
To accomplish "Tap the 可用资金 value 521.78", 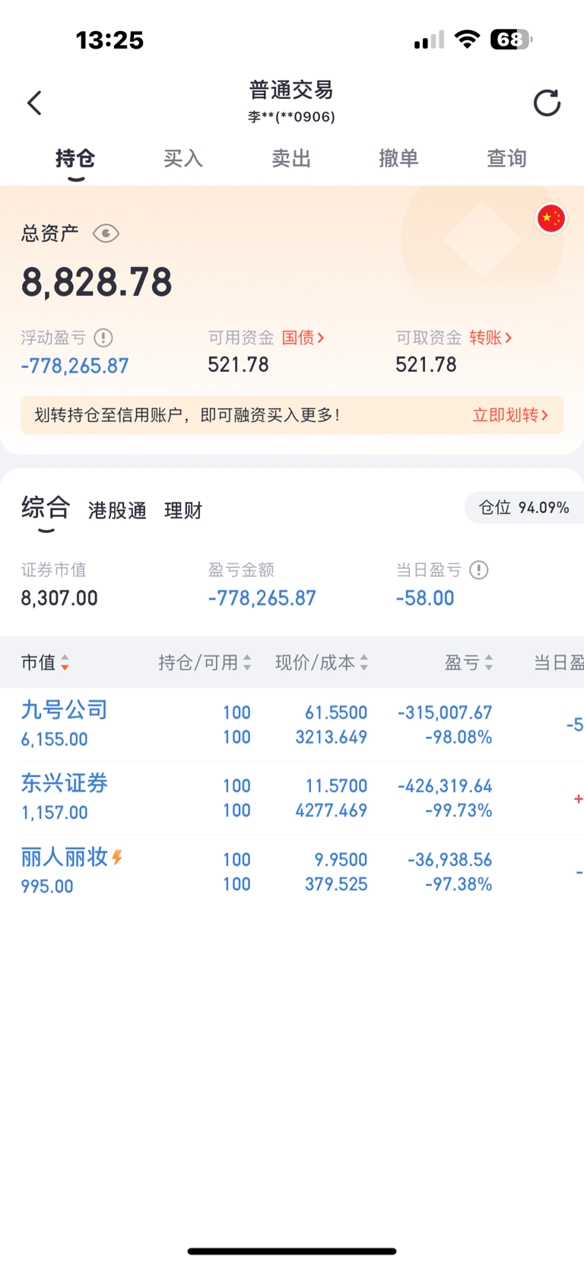I will (x=238, y=365).
